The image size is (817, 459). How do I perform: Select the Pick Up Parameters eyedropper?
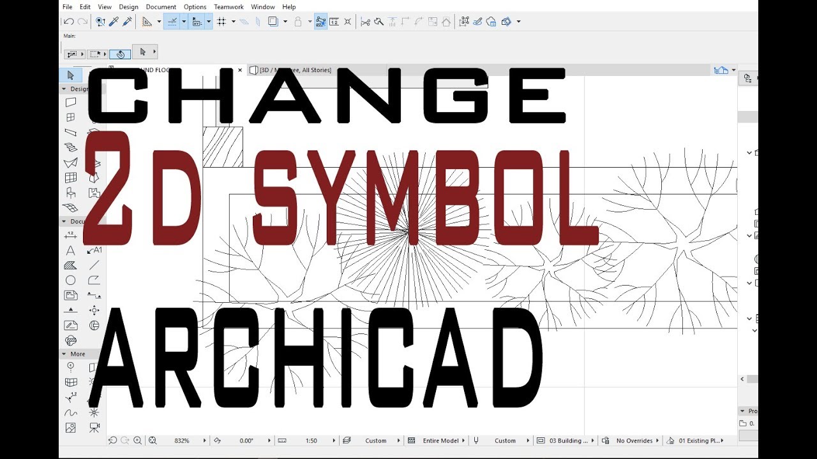pyautogui.click(x=114, y=22)
